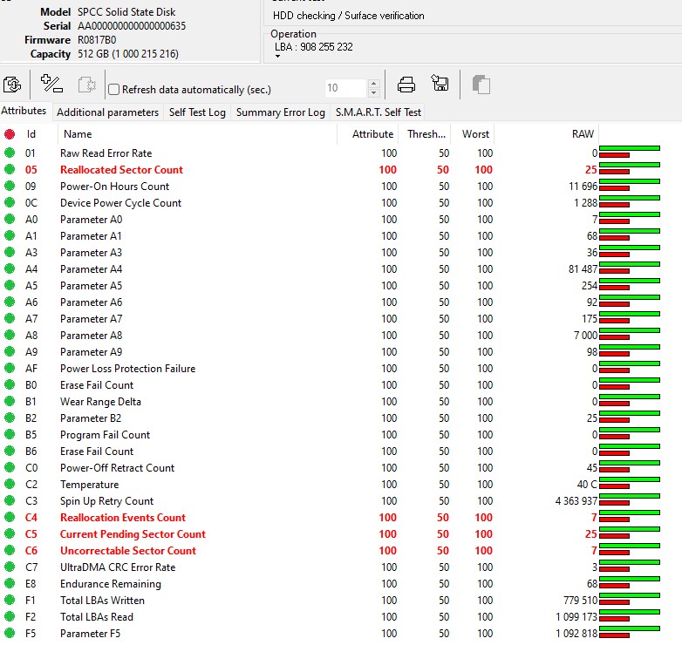Click the refresh SMART data icon

(12, 85)
